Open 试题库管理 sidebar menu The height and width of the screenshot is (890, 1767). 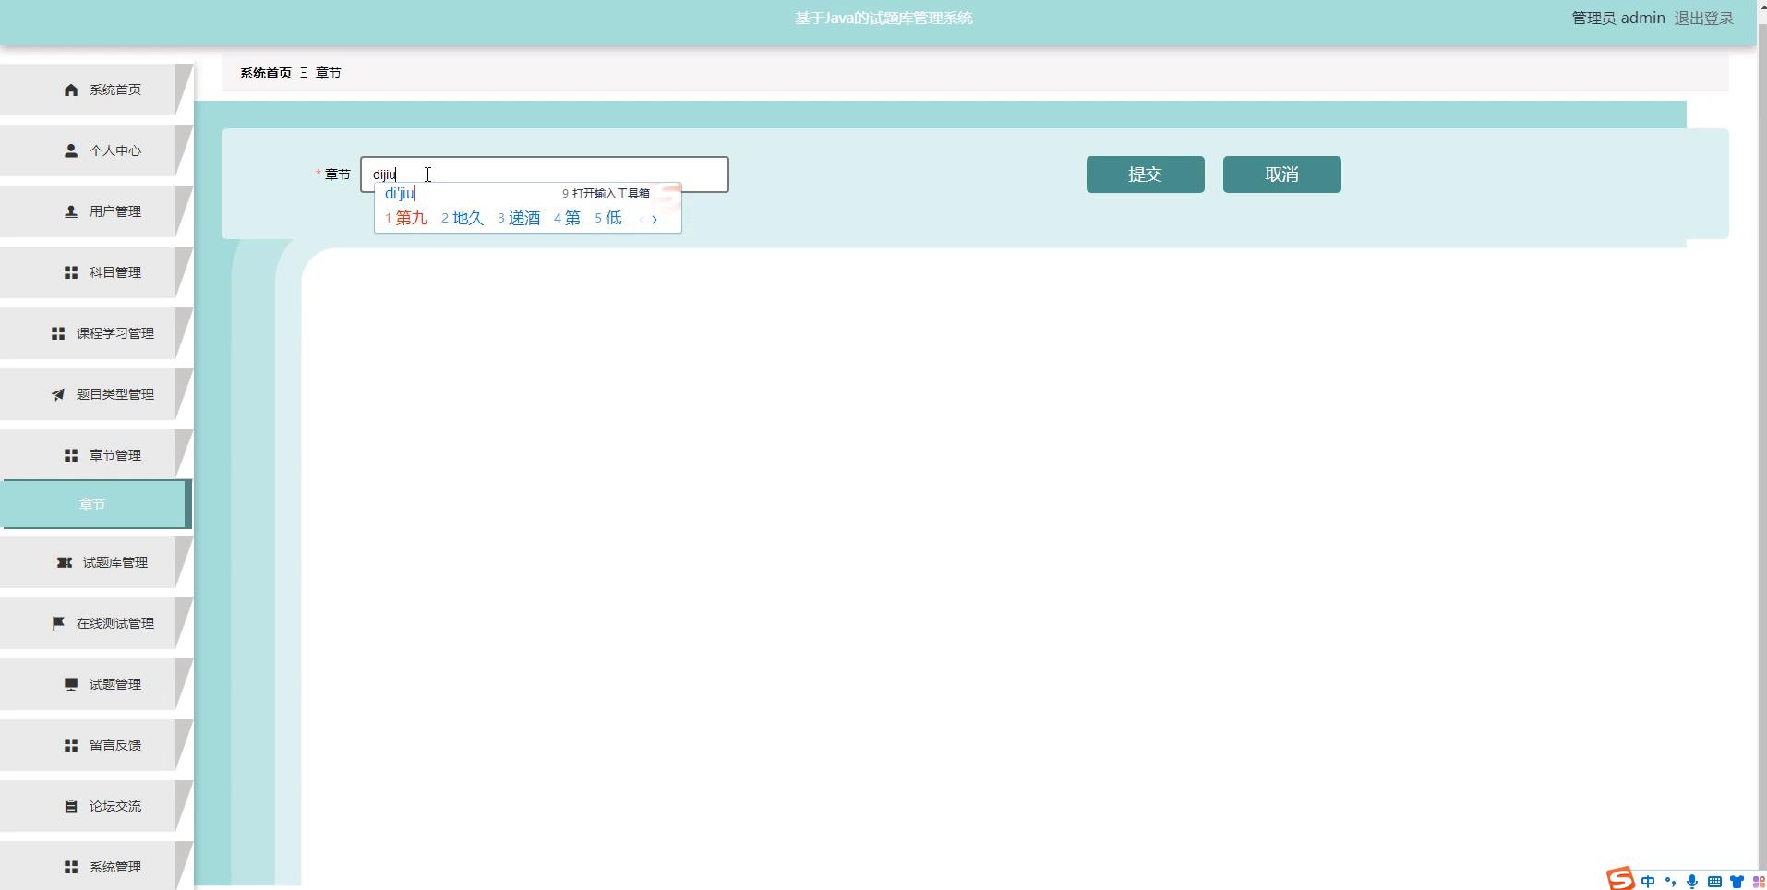pyautogui.click(x=96, y=562)
